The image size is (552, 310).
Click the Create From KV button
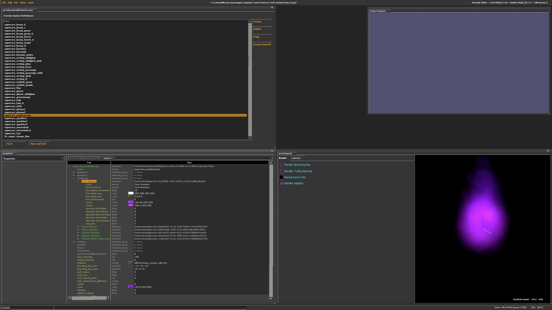[262, 45]
